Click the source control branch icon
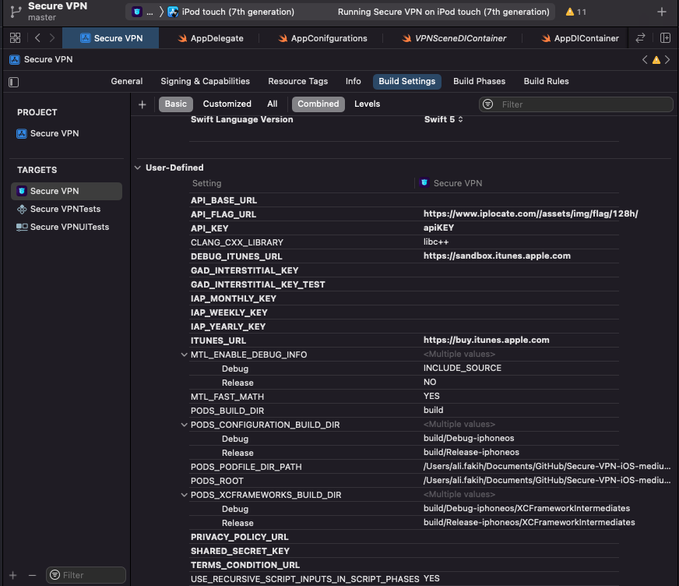 pyautogui.click(x=15, y=12)
